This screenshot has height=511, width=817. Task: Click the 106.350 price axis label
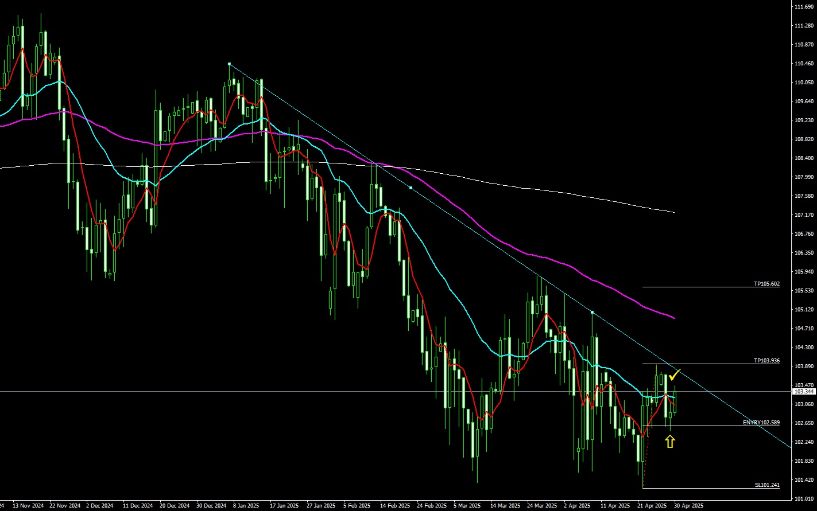[x=804, y=253]
